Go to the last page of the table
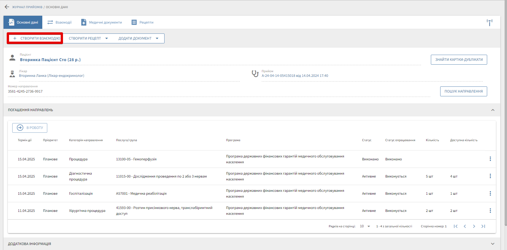The width and height of the screenshot is (507, 250). point(483,226)
